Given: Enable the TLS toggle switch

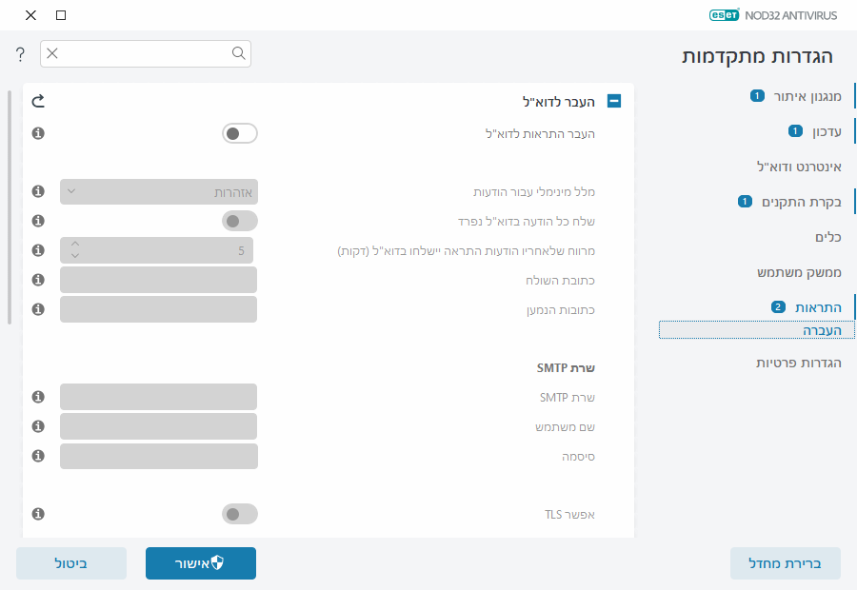Looking at the screenshot, I should pyautogui.click(x=240, y=514).
